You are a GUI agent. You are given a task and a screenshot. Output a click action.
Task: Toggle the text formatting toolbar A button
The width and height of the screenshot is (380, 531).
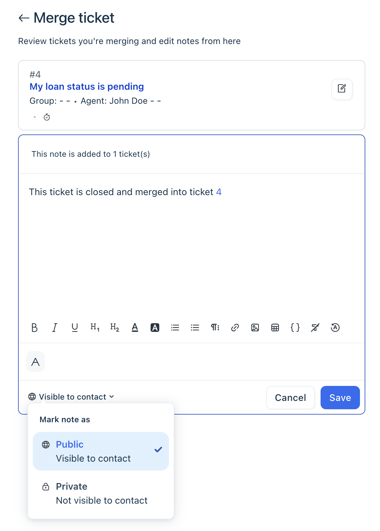click(x=35, y=362)
